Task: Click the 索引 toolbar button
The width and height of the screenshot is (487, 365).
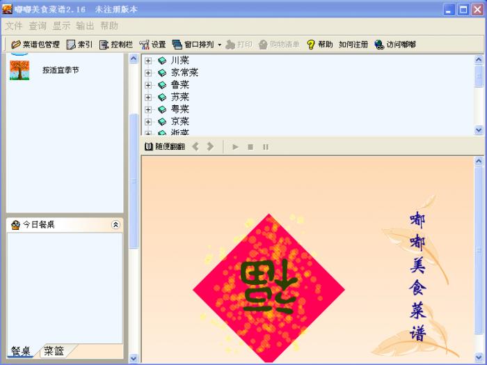Action: click(x=79, y=45)
